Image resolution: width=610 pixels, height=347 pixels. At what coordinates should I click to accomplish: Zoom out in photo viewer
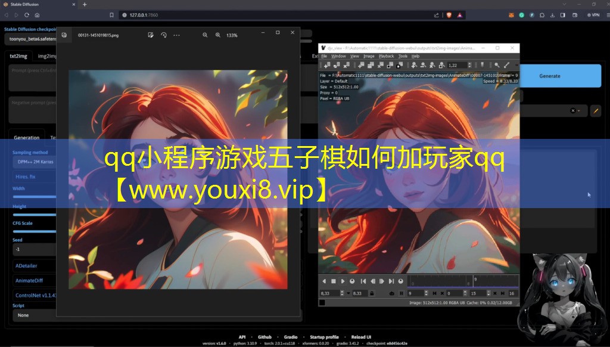point(205,35)
